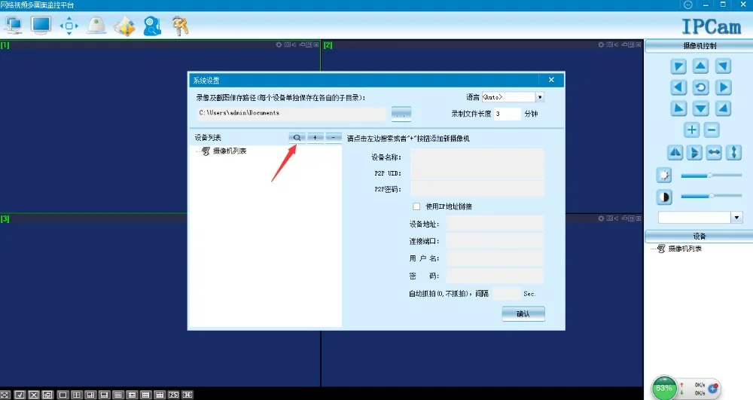Add a new camera with the plus button in device list
Viewport: 753px width, 400px height.
(x=315, y=138)
